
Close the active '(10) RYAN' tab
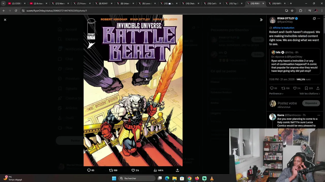click(263, 4)
